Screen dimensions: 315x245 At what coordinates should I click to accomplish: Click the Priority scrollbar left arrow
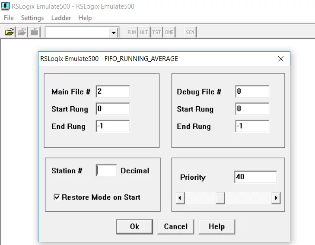[180, 198]
